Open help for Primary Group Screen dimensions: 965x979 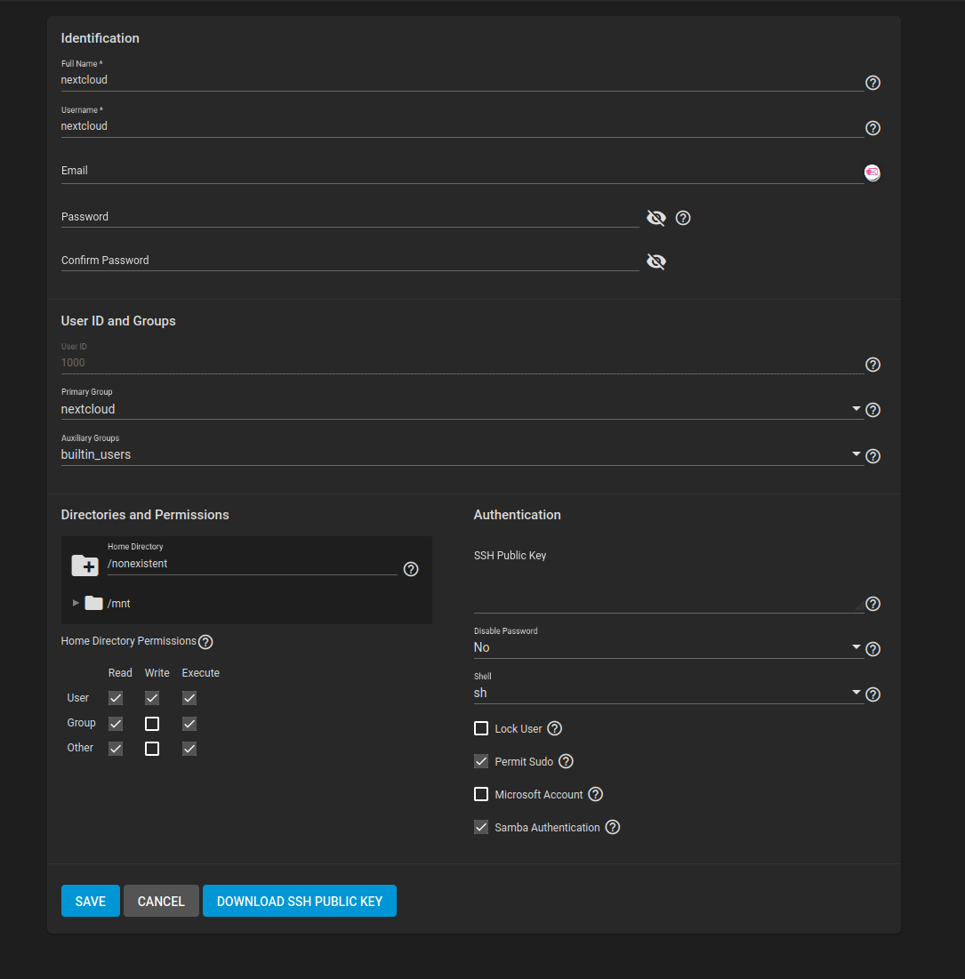[x=873, y=410]
